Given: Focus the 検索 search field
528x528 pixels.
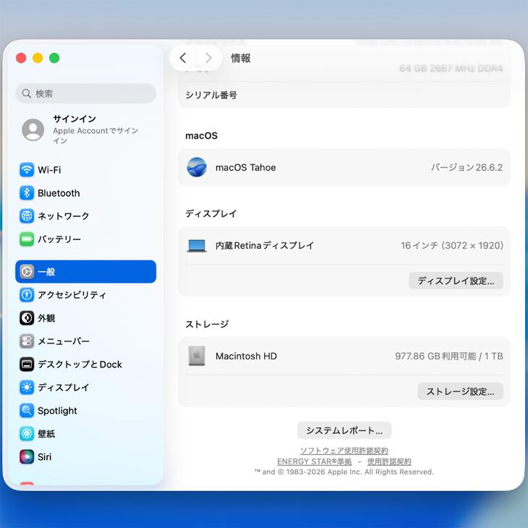Looking at the screenshot, I should pyautogui.click(x=86, y=93).
